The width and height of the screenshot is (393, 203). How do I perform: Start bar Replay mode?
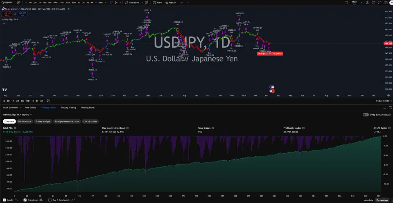[x=170, y=2]
